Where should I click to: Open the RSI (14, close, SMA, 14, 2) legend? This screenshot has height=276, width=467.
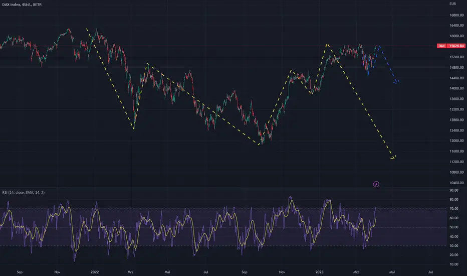(x=24, y=193)
